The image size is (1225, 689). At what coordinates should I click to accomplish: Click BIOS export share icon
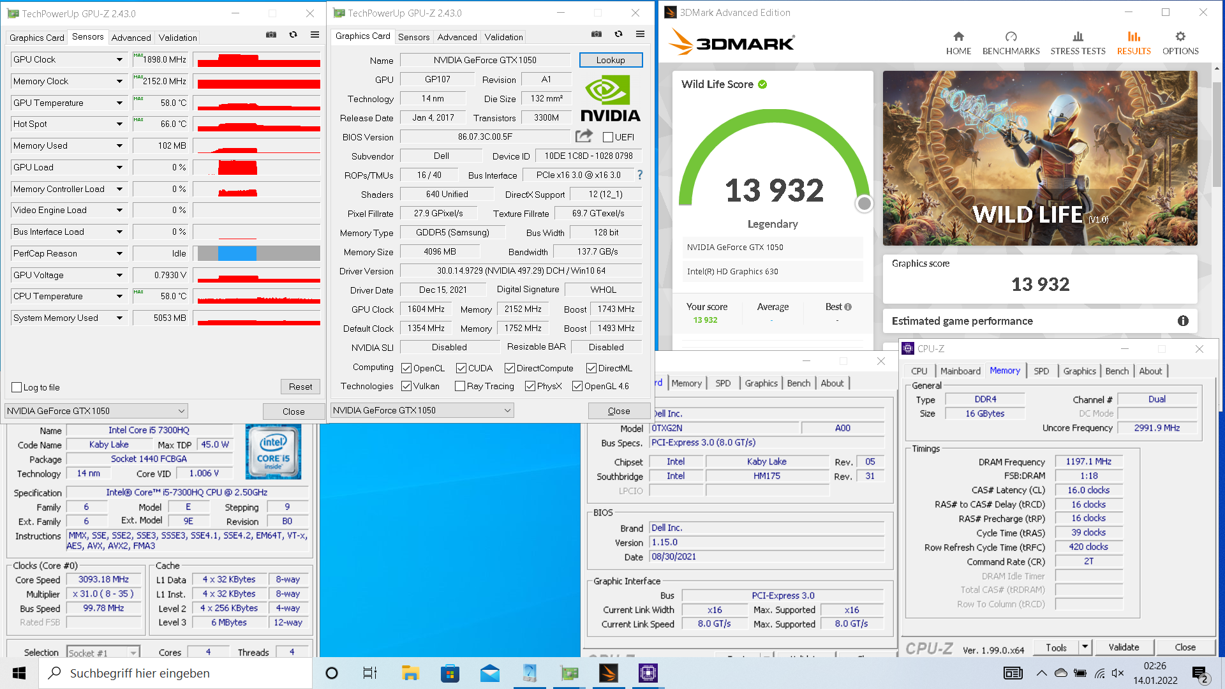coord(584,136)
